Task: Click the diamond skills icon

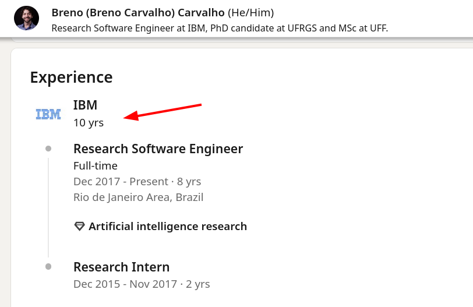Action: click(x=80, y=226)
